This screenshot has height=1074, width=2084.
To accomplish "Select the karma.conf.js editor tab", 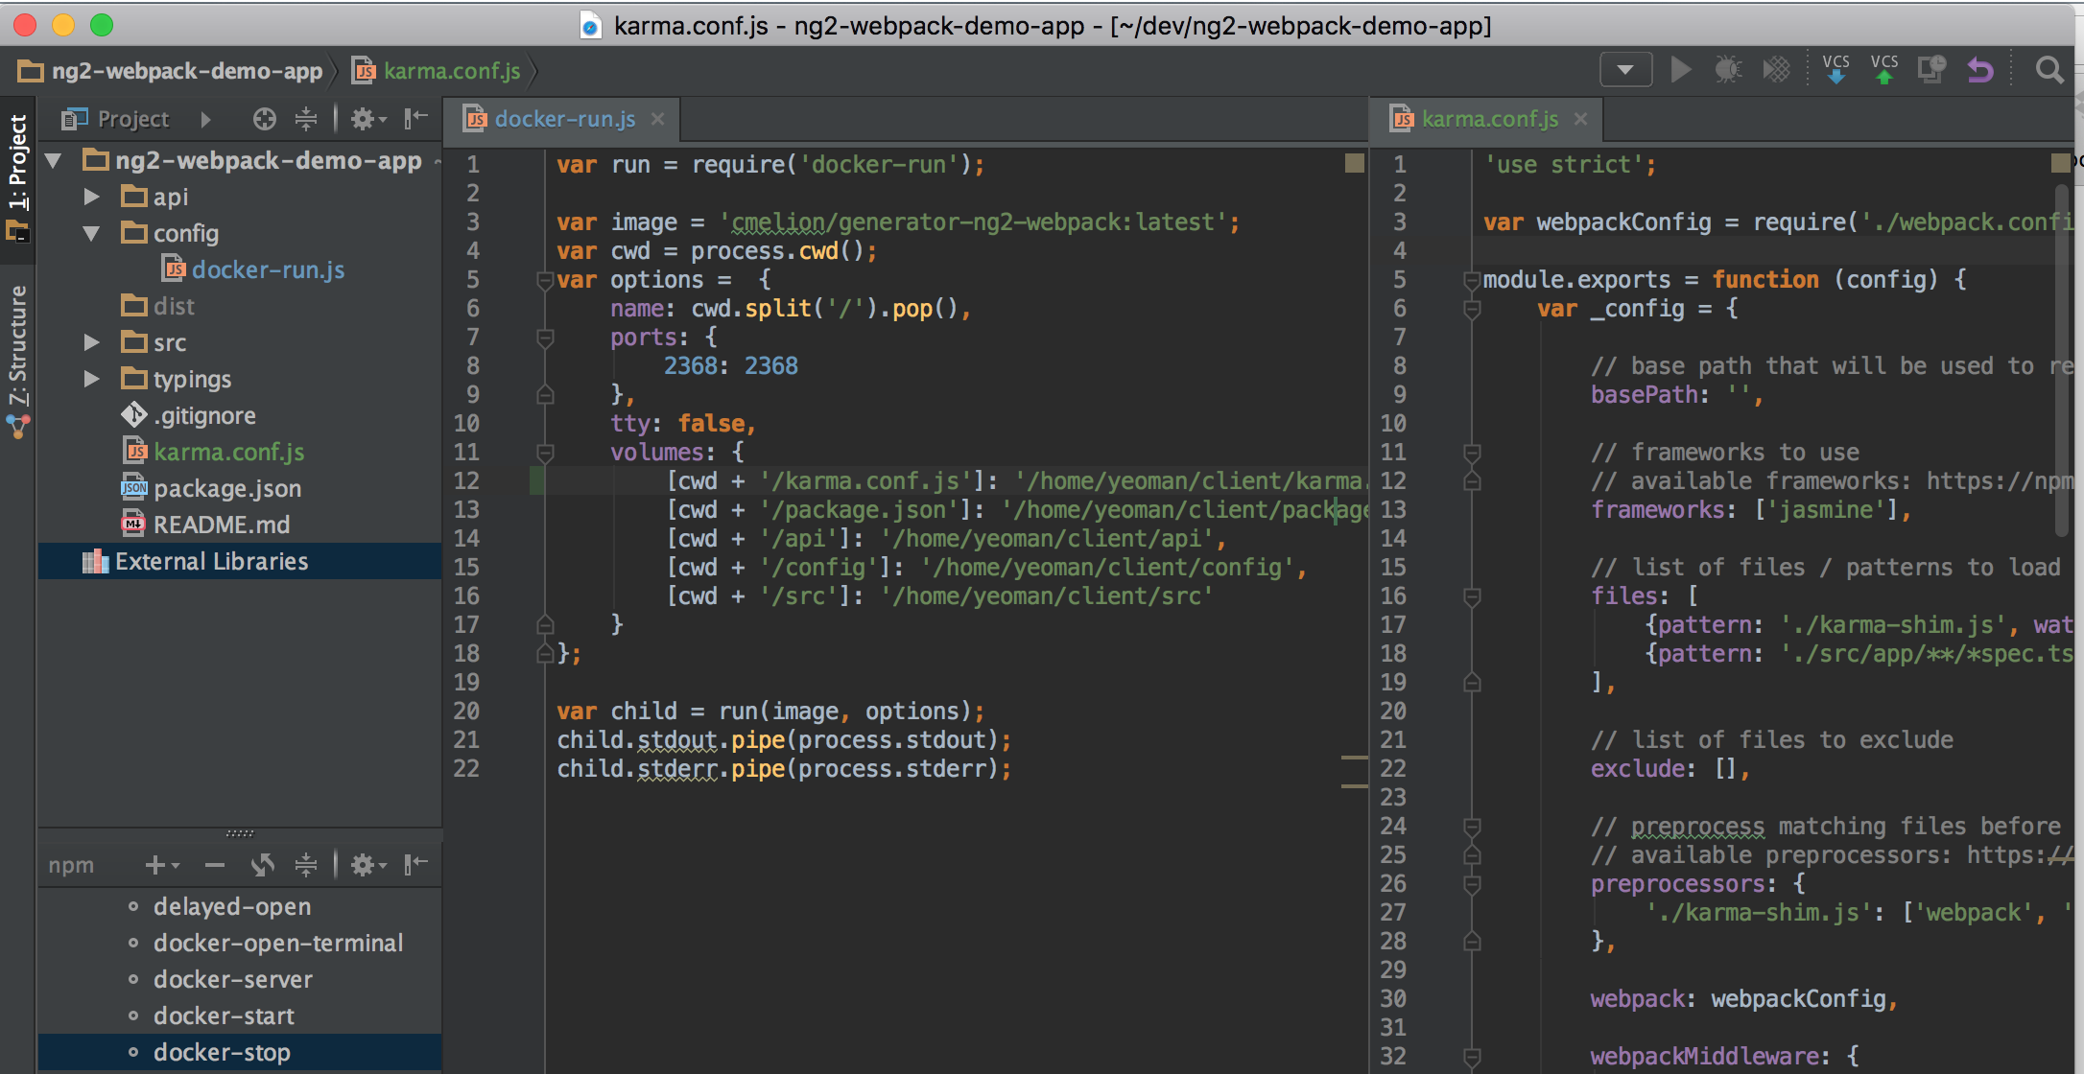I will click(x=1488, y=119).
